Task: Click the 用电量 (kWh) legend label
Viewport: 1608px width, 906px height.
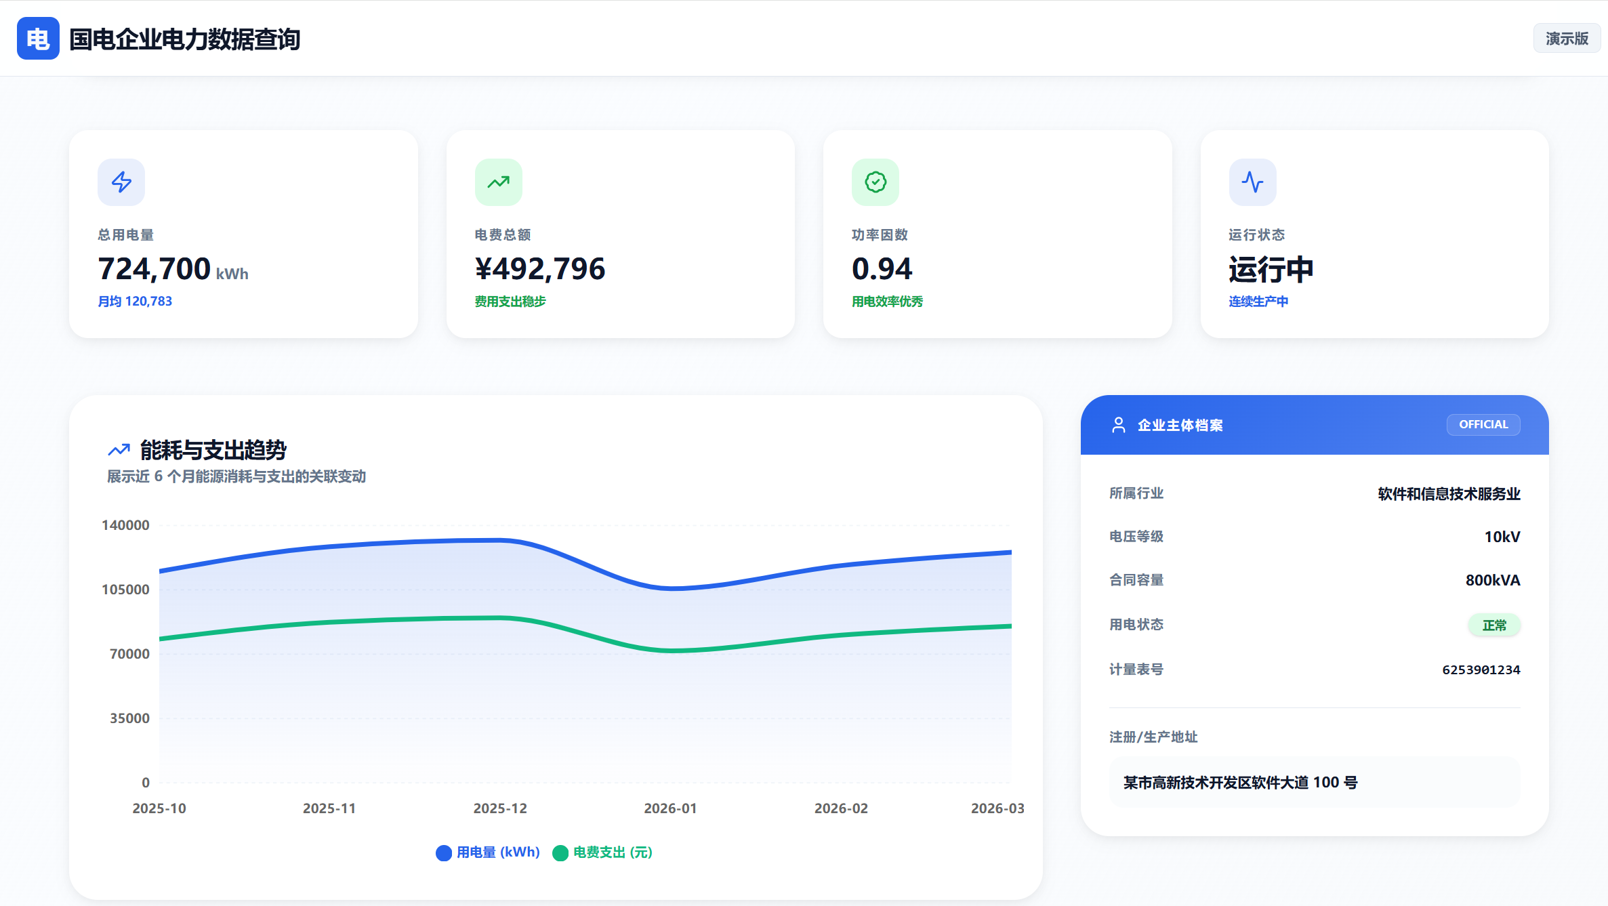Action: click(x=498, y=852)
